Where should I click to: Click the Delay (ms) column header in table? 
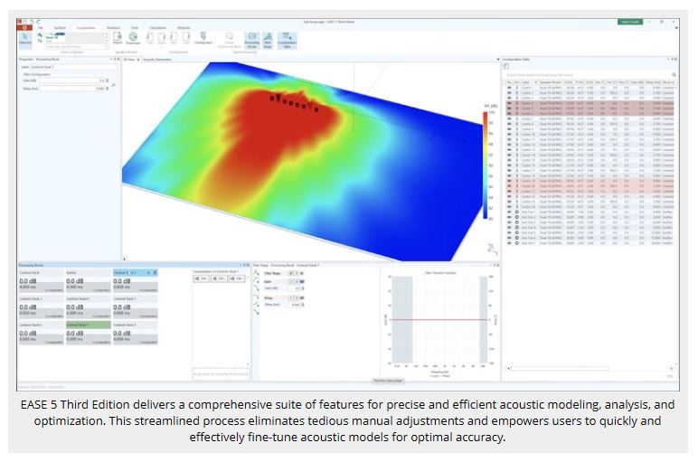pyautogui.click(x=653, y=82)
